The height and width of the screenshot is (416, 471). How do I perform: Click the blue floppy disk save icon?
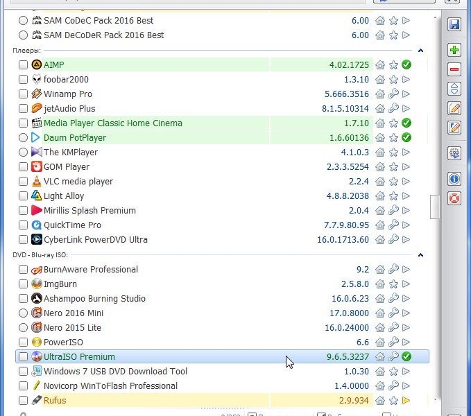[x=454, y=24]
